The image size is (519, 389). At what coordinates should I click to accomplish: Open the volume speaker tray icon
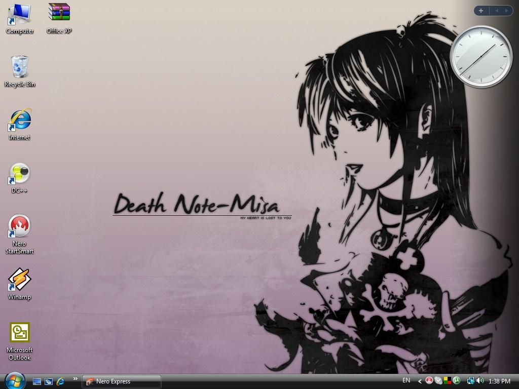[x=480, y=381]
